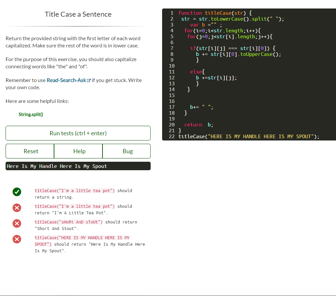
Task: Click the return b statement on line 20
Action: pyautogui.click(x=199, y=125)
